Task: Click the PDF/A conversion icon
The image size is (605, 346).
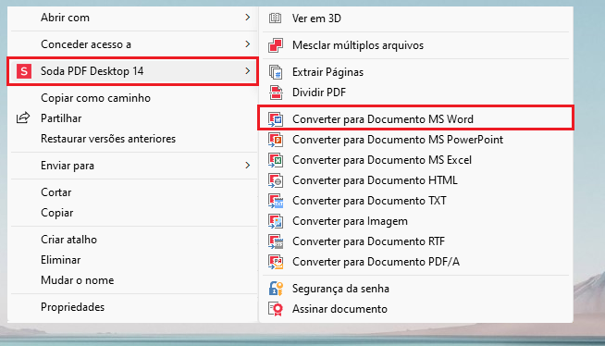Action: [x=276, y=263]
